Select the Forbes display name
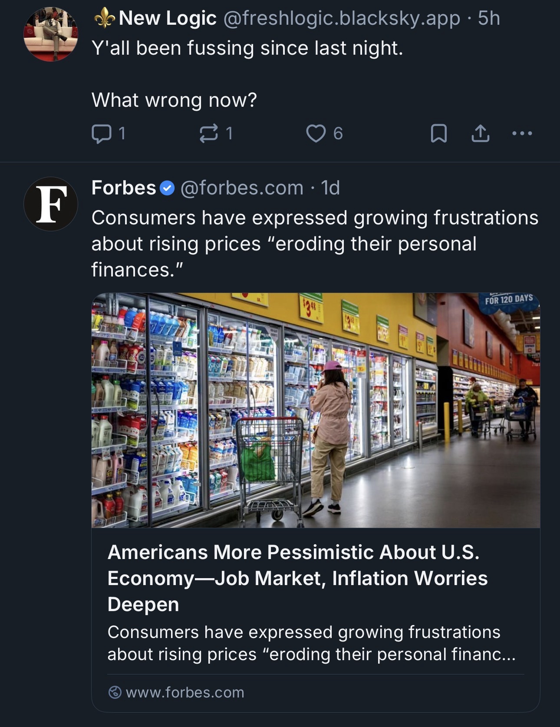560x727 pixels. point(124,188)
